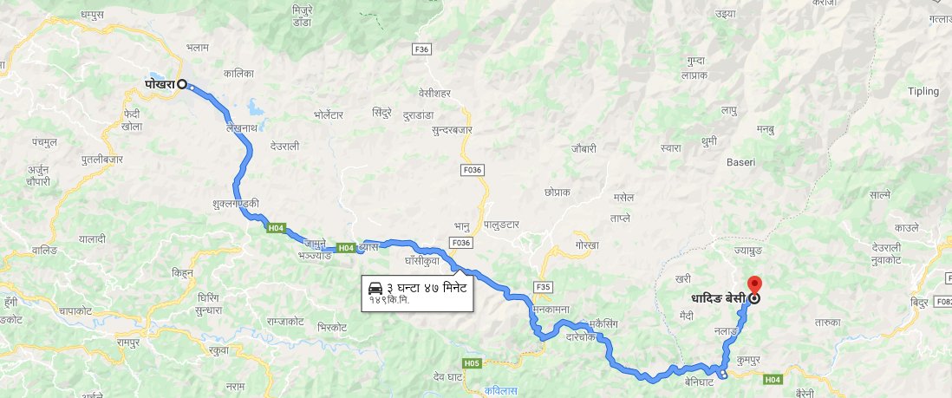Open the ३ घन्टा ४७ मिनेट route info box
Screen dimensions: 952x398
coord(417,293)
